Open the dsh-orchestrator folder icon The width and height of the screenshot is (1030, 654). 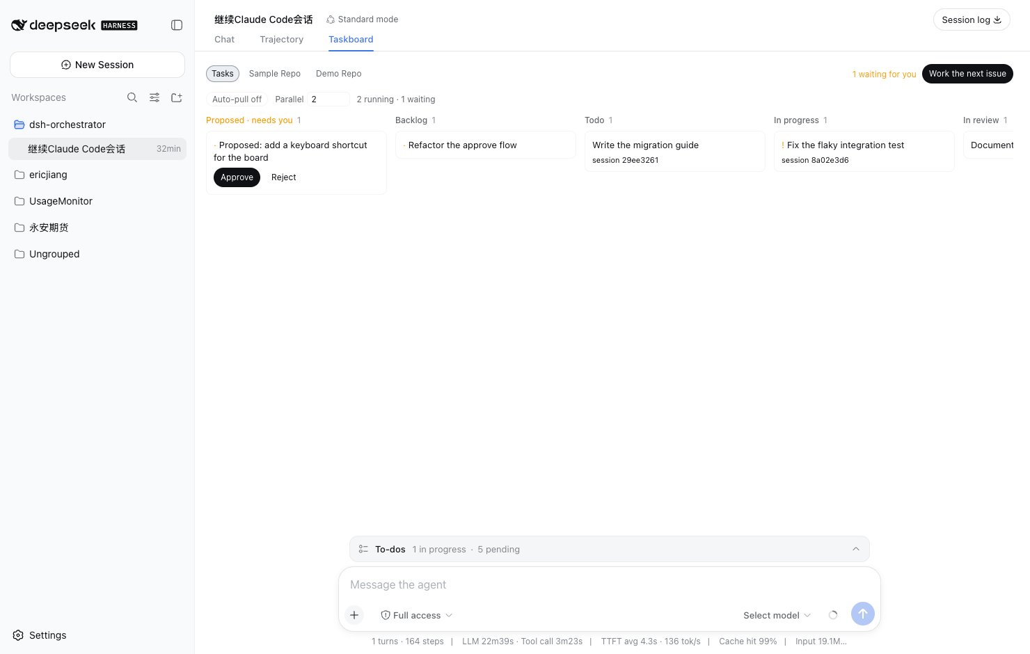pos(19,125)
